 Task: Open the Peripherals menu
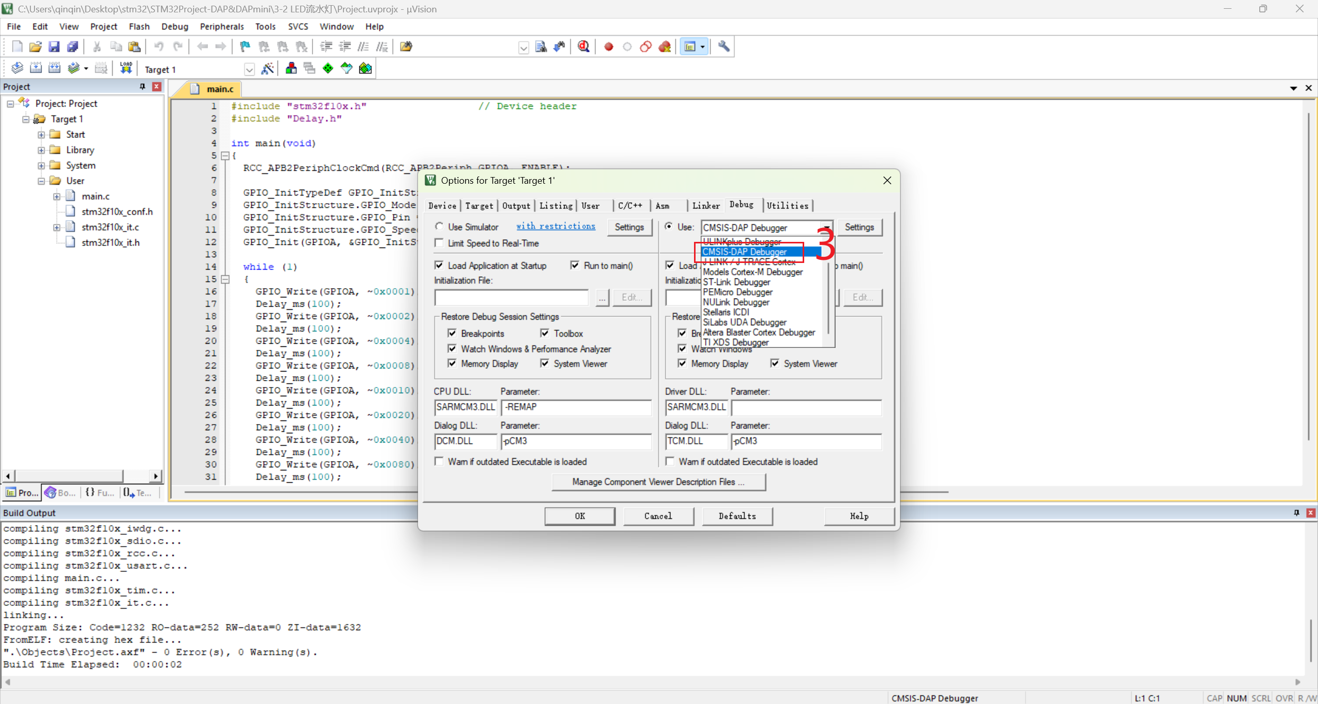coord(221,26)
